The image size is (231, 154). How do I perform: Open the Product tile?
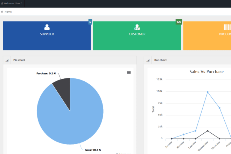207,36
